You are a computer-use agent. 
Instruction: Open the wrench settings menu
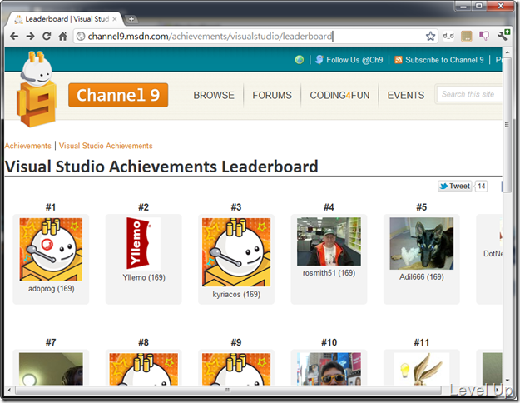[x=503, y=35]
